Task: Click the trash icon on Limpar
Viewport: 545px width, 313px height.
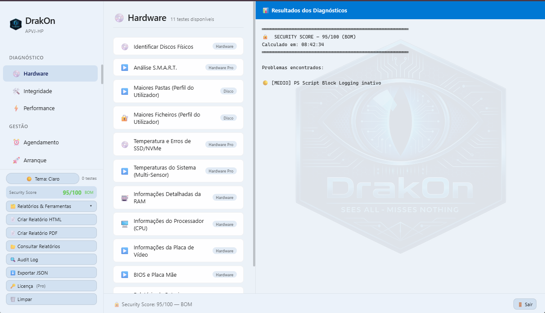Action: [x=13, y=299]
